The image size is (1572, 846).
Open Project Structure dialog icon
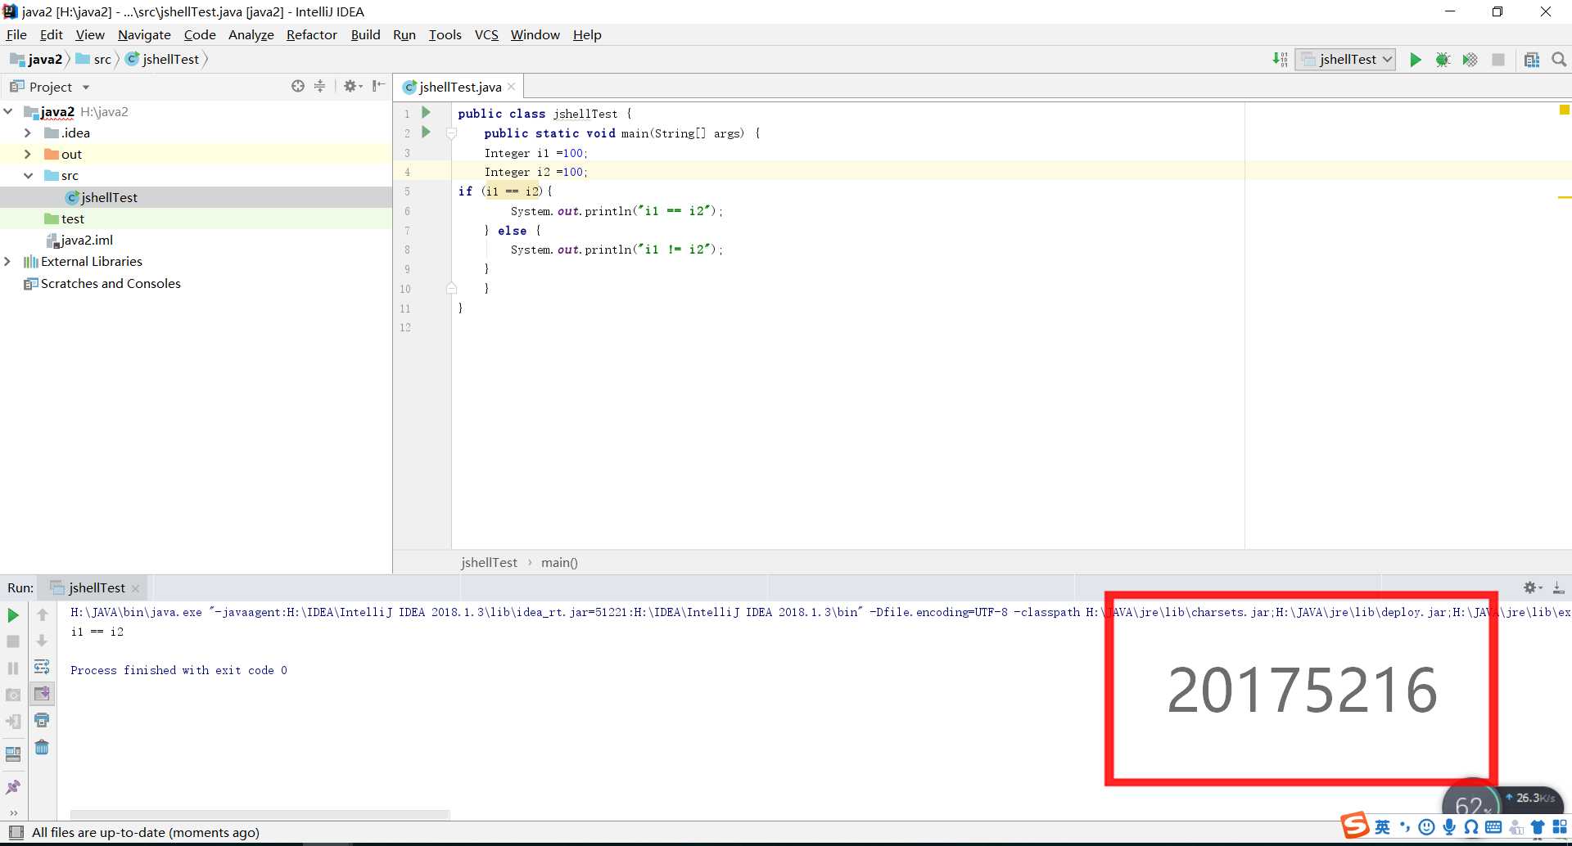[1532, 59]
